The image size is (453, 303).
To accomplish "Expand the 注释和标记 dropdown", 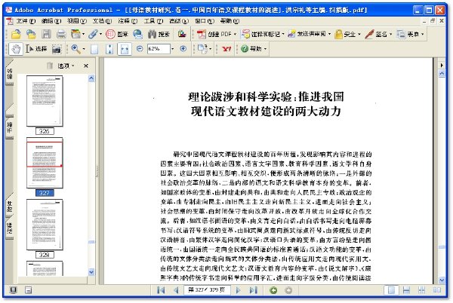I will point(283,34).
